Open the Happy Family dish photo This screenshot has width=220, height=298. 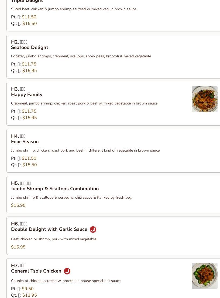[204, 99]
